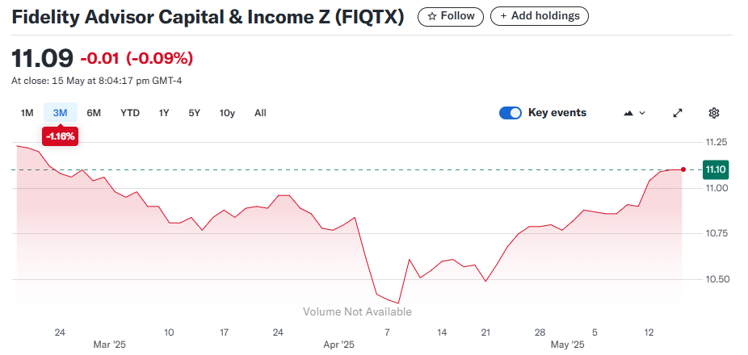Image resolution: width=748 pixels, height=355 pixels.
Task: Expand chart to full screen
Action: coord(678,113)
